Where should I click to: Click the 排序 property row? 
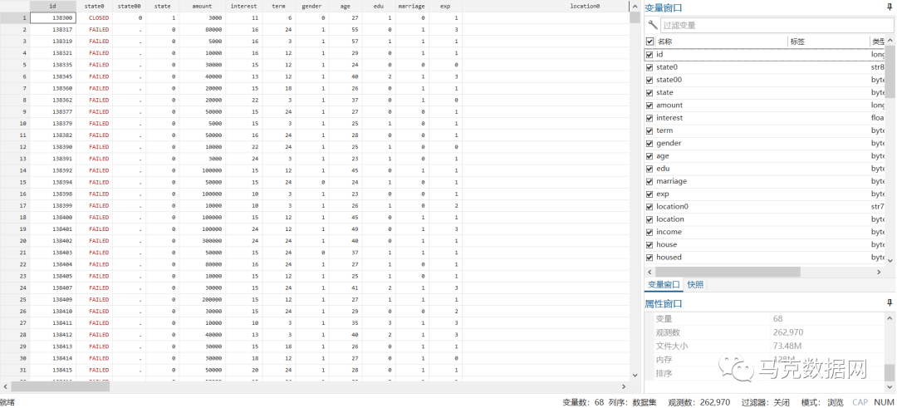pyautogui.click(x=765, y=374)
